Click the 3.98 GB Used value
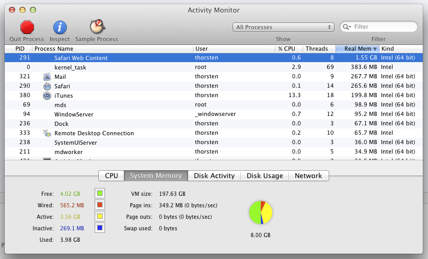This screenshot has width=428, height=259. tap(70, 240)
